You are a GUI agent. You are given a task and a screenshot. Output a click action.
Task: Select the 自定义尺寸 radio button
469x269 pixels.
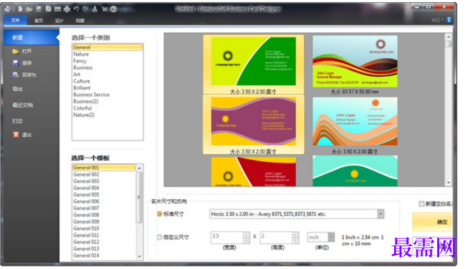point(159,237)
